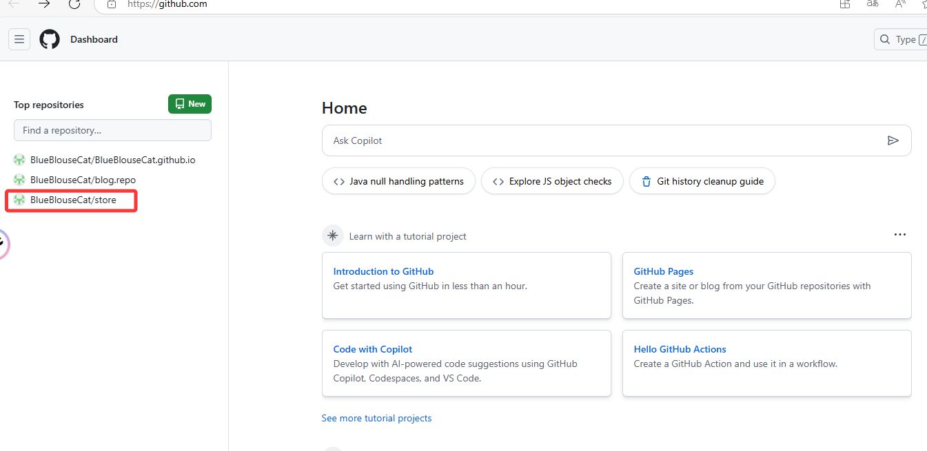
Task: Create a new repository with New button
Action: (190, 104)
